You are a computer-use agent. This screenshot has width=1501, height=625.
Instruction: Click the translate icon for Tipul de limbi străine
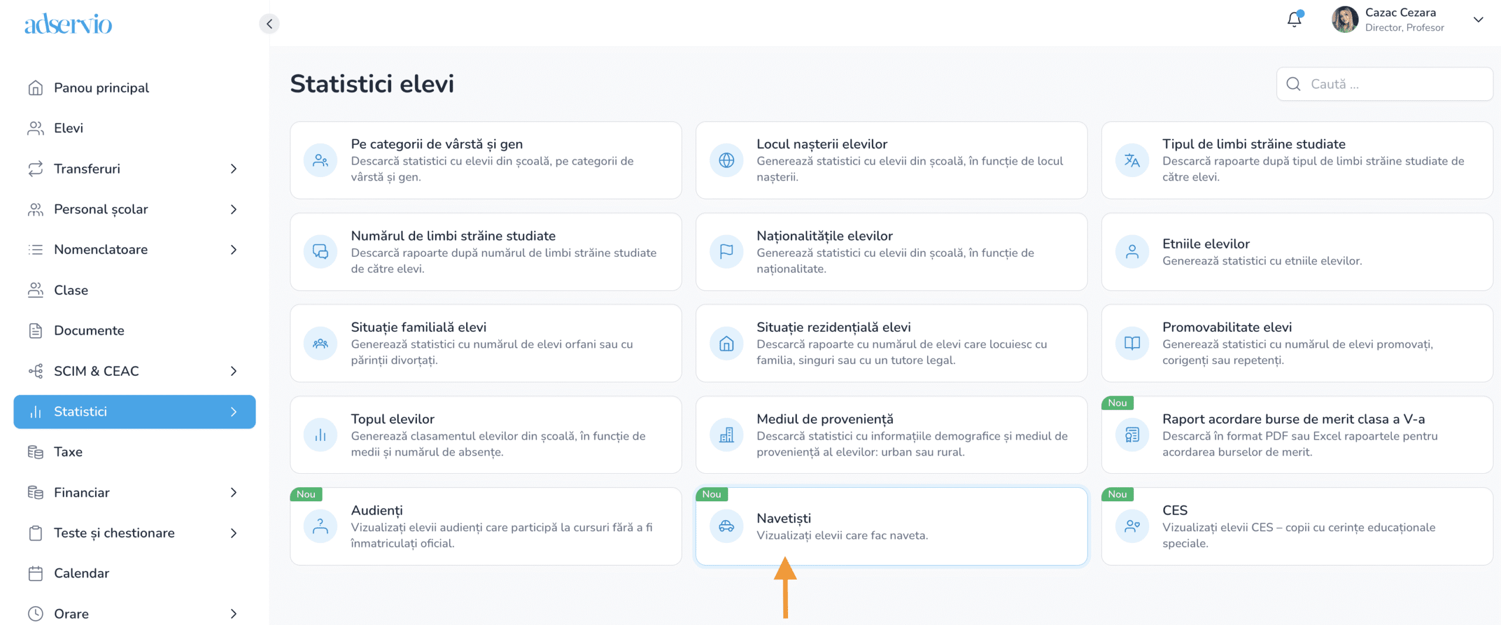click(x=1132, y=160)
